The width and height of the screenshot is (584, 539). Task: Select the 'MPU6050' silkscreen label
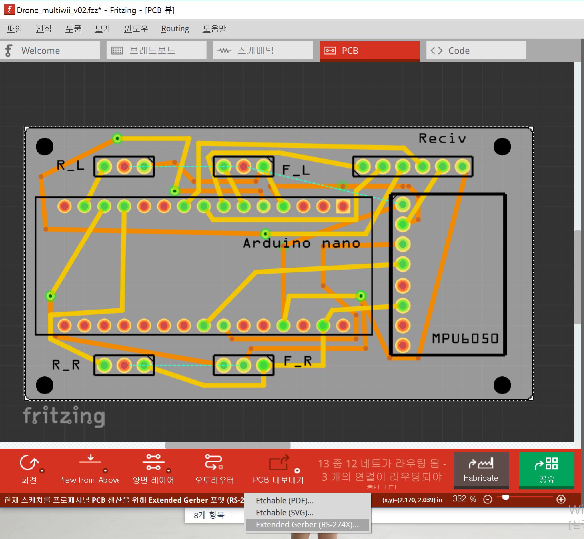coord(465,338)
